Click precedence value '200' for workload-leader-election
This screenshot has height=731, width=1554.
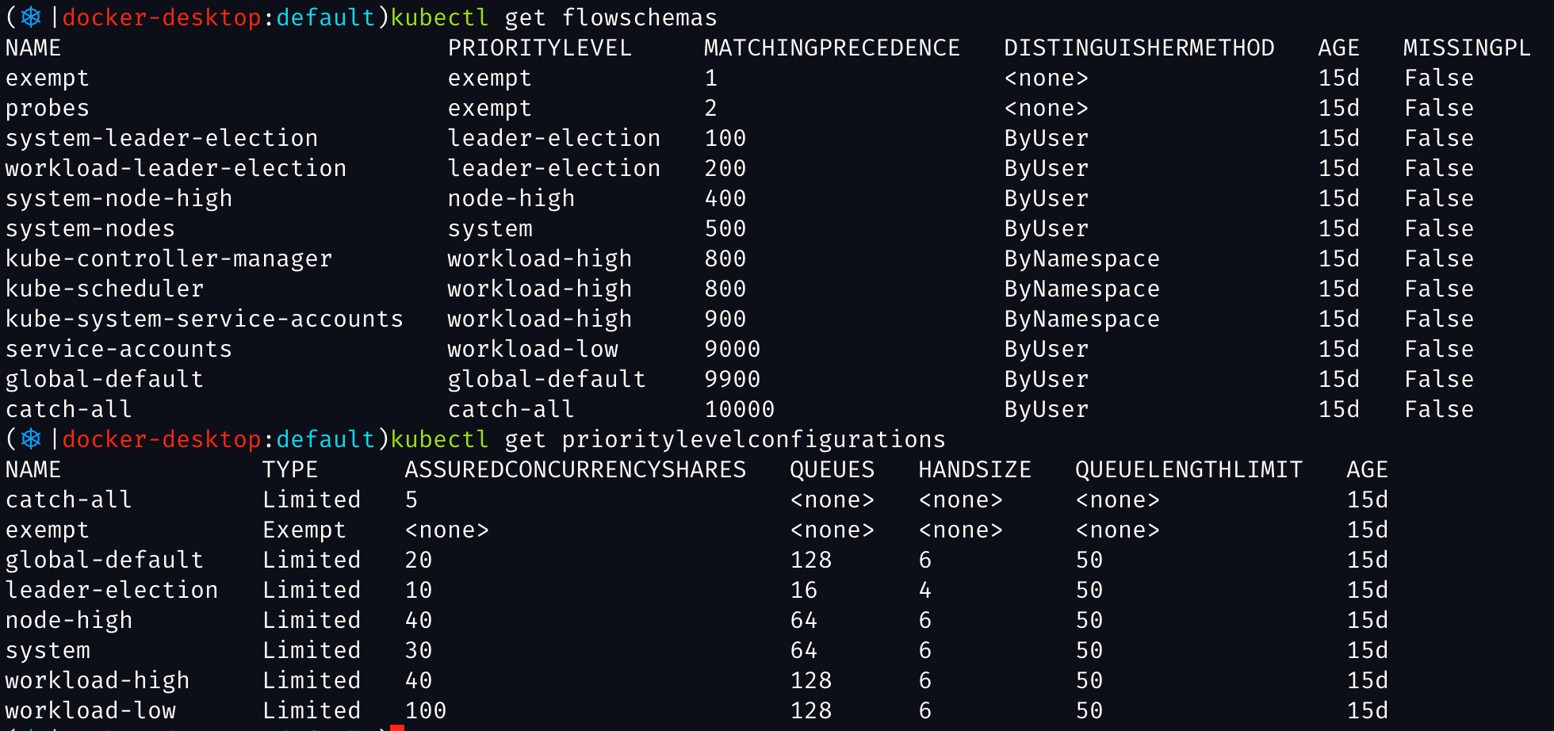(x=725, y=168)
